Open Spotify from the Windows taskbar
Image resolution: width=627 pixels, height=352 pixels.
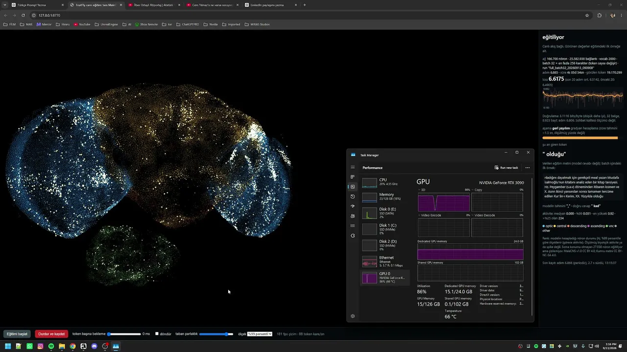[x=51, y=346]
